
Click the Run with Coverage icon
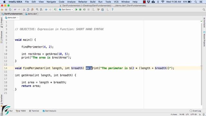click(84, 10)
